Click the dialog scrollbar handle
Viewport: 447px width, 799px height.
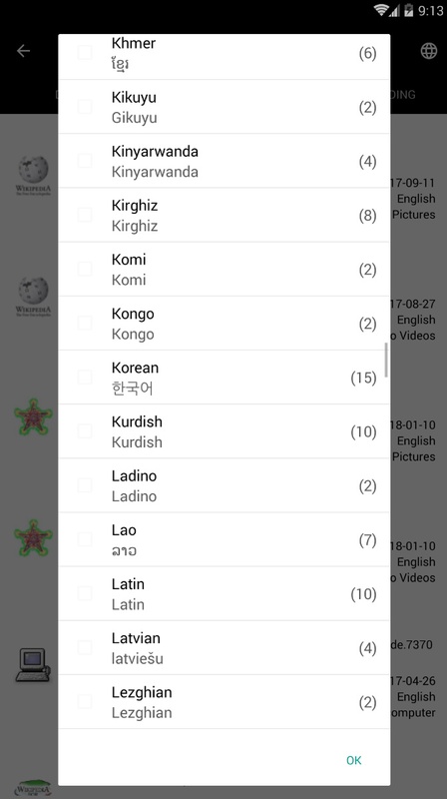[x=386, y=360]
